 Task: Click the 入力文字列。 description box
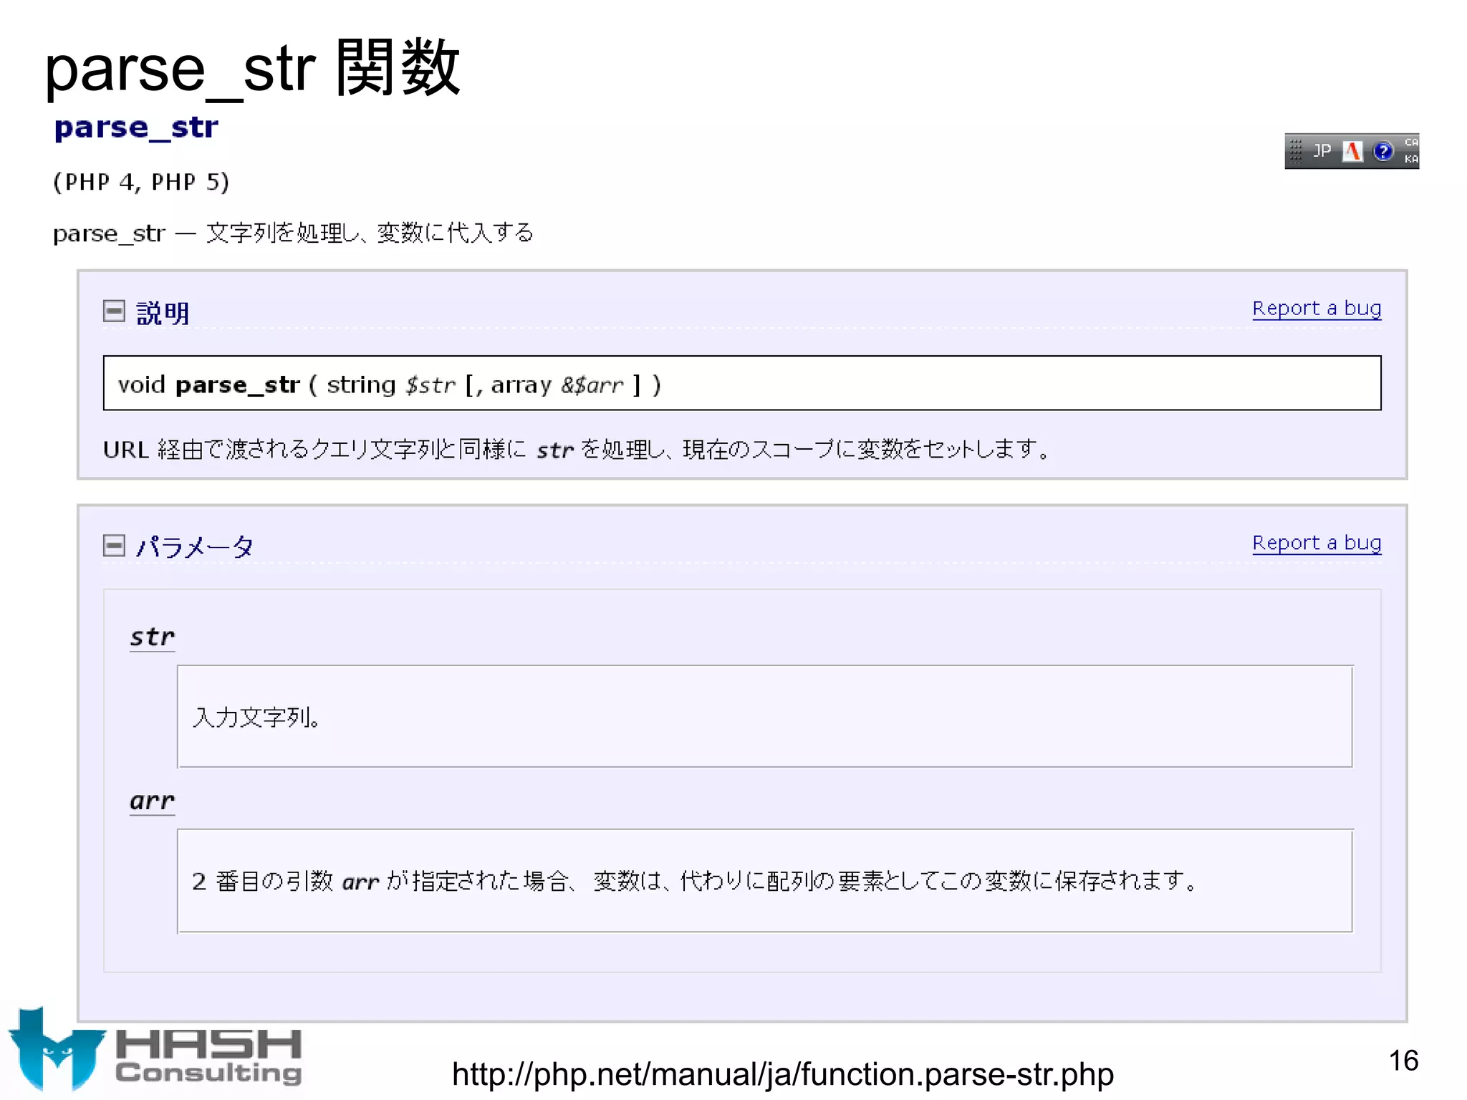click(765, 717)
